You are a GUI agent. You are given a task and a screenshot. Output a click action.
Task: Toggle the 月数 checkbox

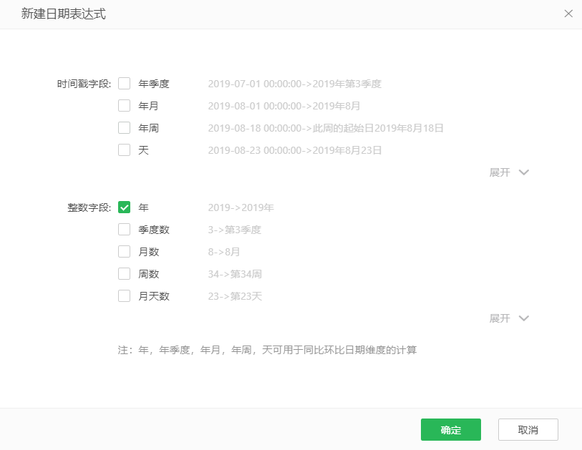click(x=124, y=252)
